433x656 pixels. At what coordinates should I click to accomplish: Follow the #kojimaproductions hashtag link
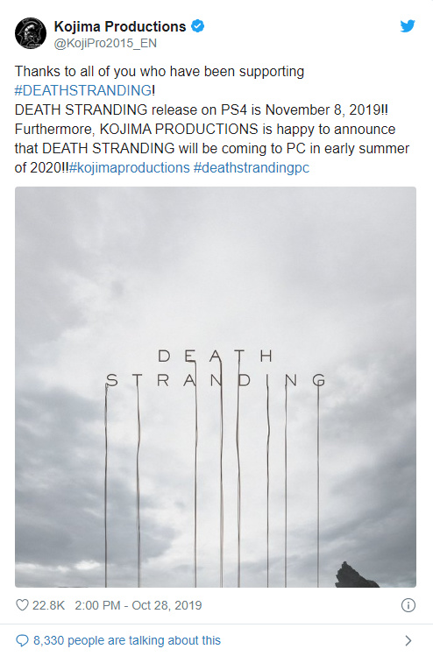tap(130, 168)
